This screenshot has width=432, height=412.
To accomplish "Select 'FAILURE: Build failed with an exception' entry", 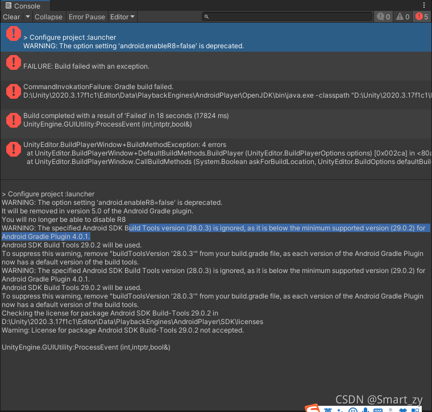I will click(216, 66).
